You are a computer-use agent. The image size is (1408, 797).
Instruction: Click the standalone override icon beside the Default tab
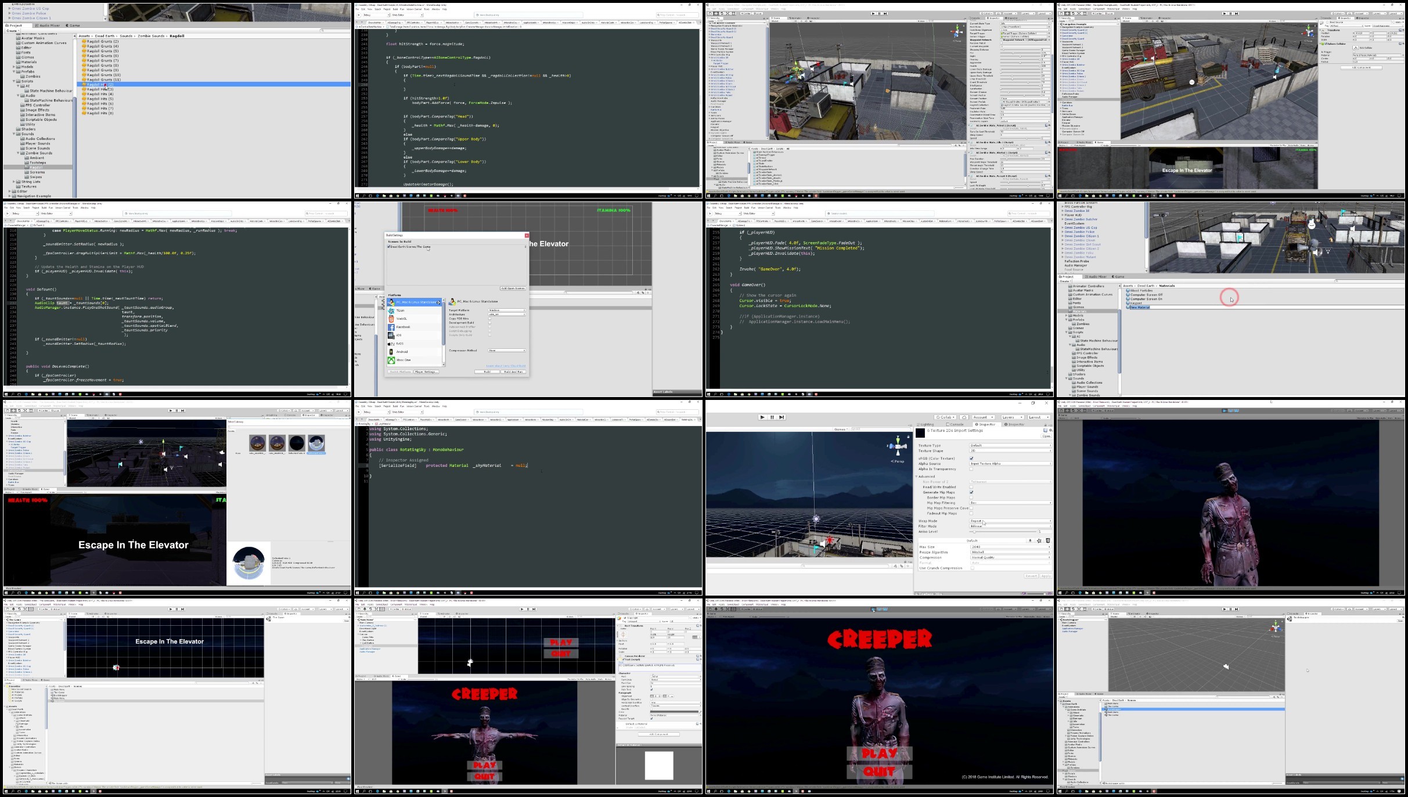(1030, 540)
